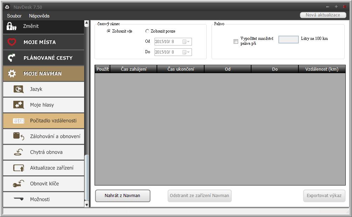Click the Použít column header

pos(102,69)
